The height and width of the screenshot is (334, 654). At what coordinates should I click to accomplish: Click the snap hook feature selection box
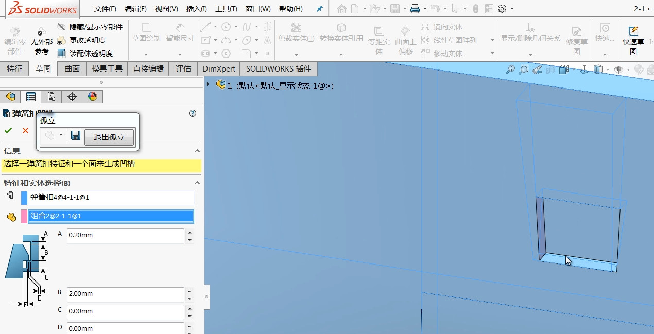(111, 198)
